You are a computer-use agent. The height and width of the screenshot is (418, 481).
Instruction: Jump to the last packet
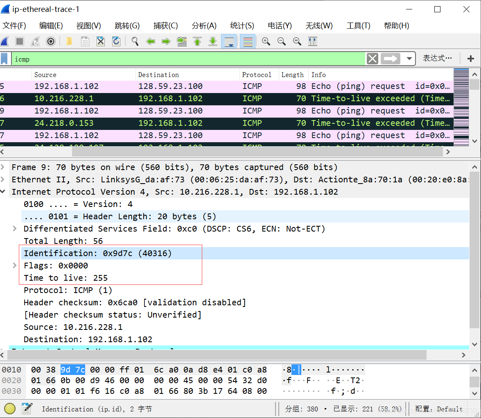click(x=213, y=41)
